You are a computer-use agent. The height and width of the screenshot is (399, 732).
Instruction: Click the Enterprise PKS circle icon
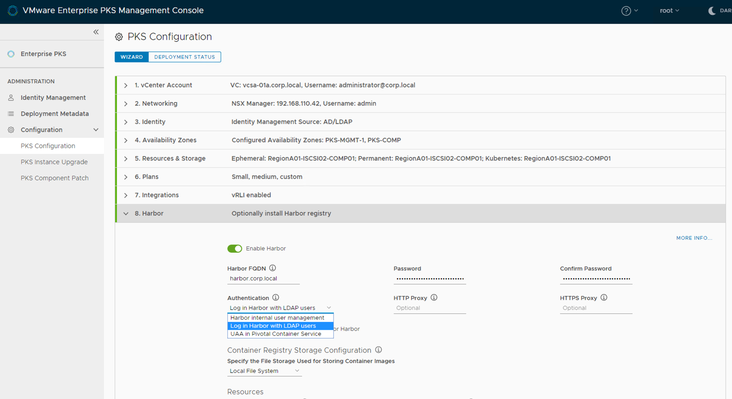pyautogui.click(x=11, y=54)
